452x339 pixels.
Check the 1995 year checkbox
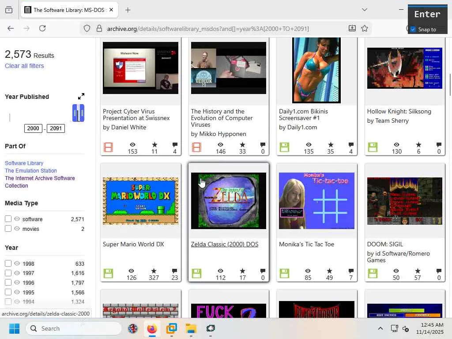(x=8, y=292)
